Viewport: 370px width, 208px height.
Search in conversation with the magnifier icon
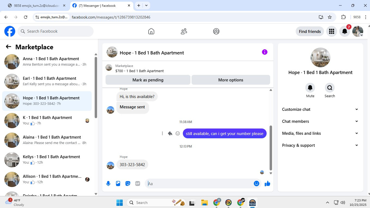[330, 88]
